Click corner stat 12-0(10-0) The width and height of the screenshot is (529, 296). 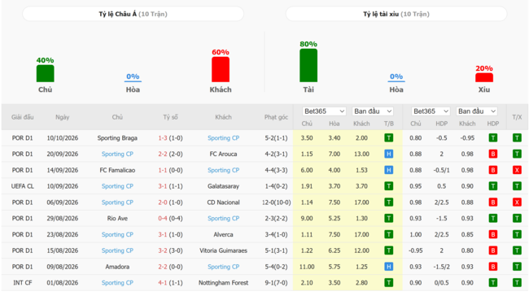(x=277, y=202)
